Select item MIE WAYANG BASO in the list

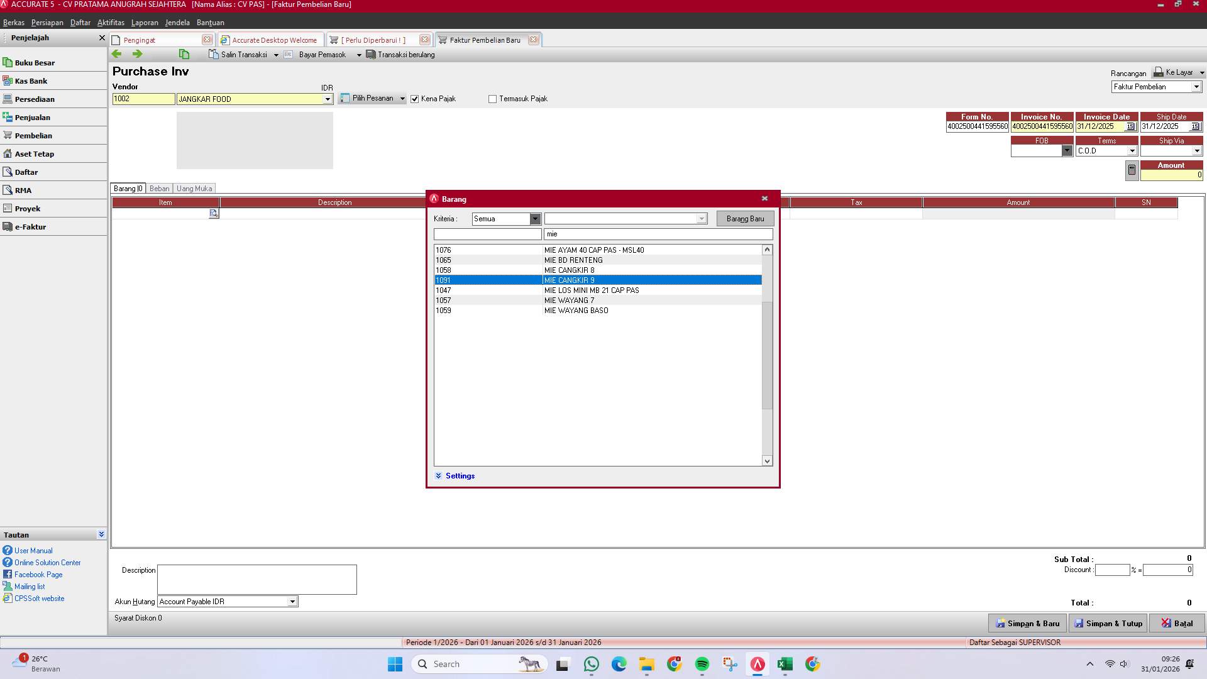(x=576, y=310)
